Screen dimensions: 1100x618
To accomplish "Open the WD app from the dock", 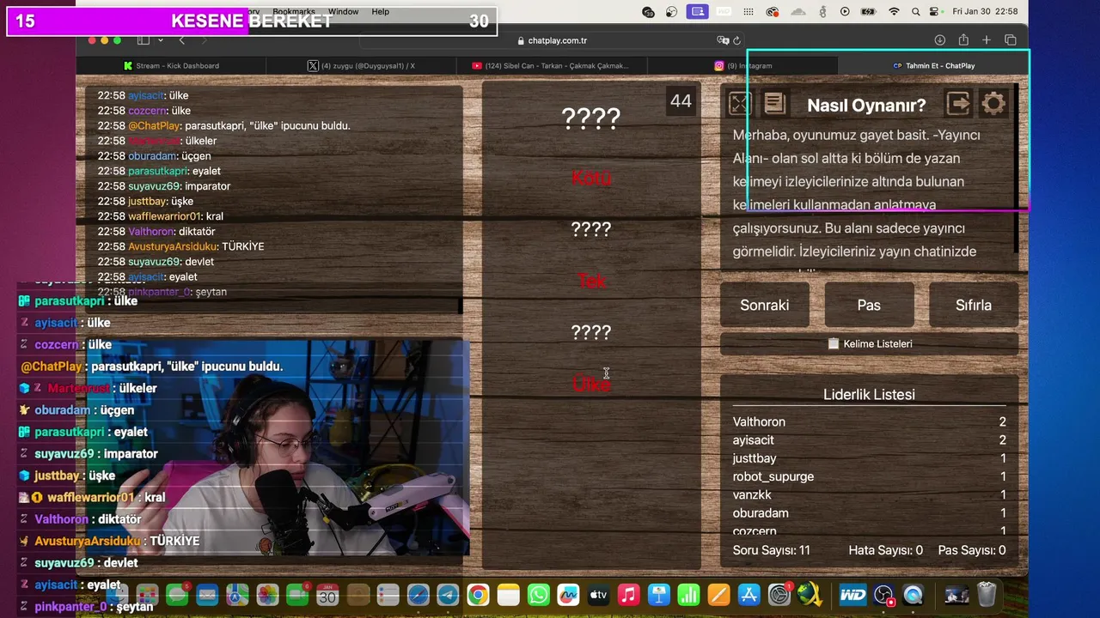I will [x=852, y=595].
